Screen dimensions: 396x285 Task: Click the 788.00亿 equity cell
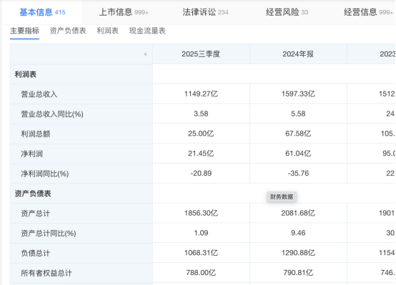[x=201, y=273]
